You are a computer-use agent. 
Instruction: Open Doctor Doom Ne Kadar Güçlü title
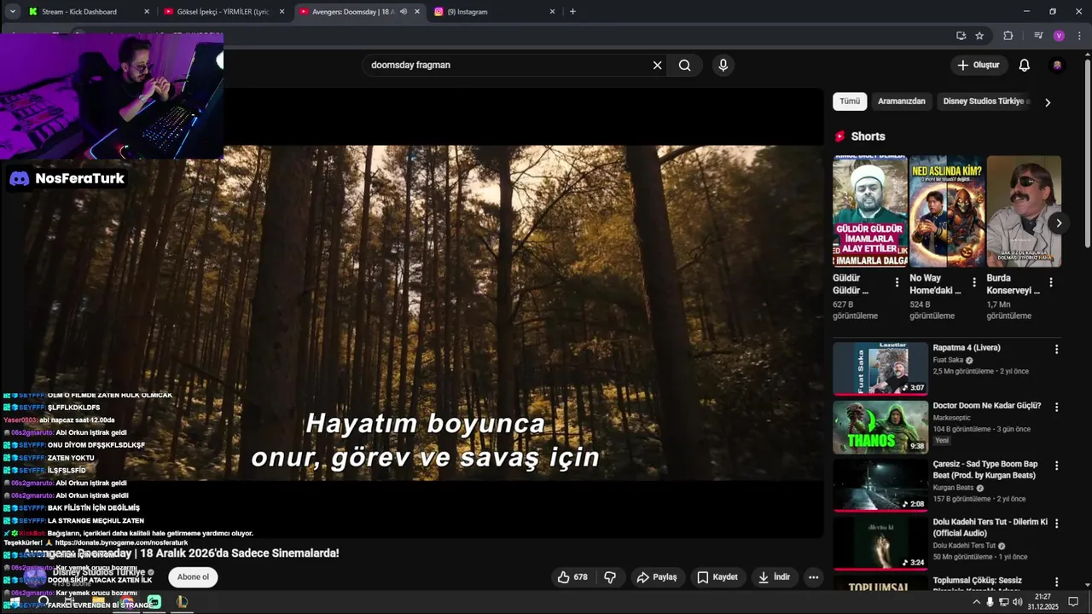987,406
